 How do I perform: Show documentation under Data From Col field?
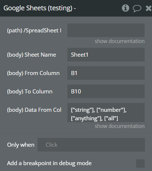click(x=120, y=126)
